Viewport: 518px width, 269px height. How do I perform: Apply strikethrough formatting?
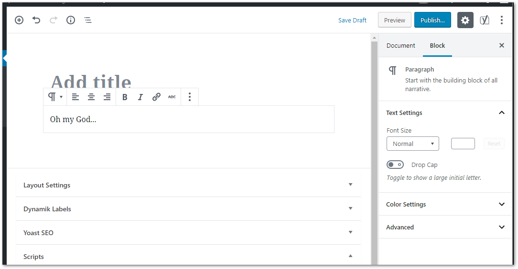tap(172, 97)
